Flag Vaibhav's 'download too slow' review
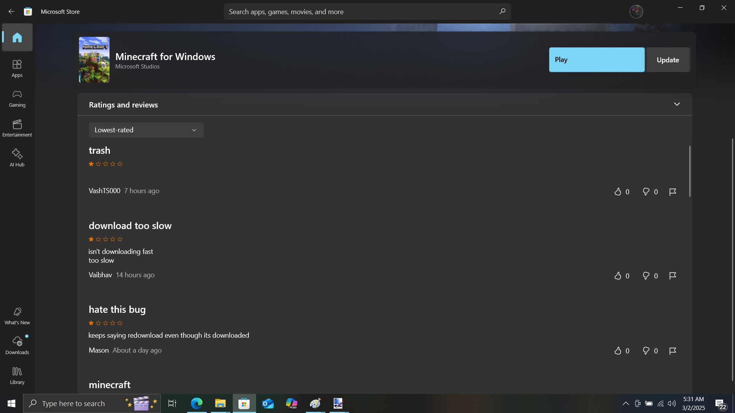This screenshot has width=735, height=413. (673, 276)
